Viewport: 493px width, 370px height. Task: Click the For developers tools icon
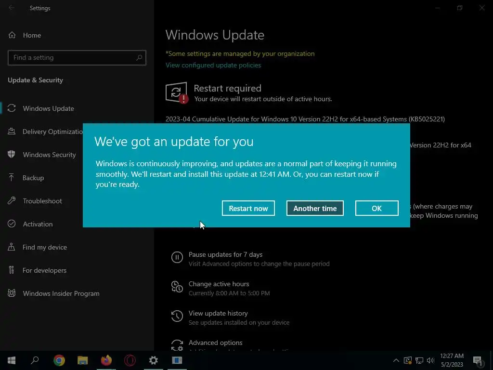pos(12,270)
